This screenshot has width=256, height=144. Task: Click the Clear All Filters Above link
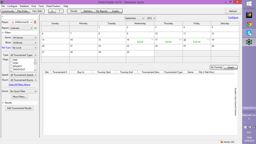click(19, 85)
